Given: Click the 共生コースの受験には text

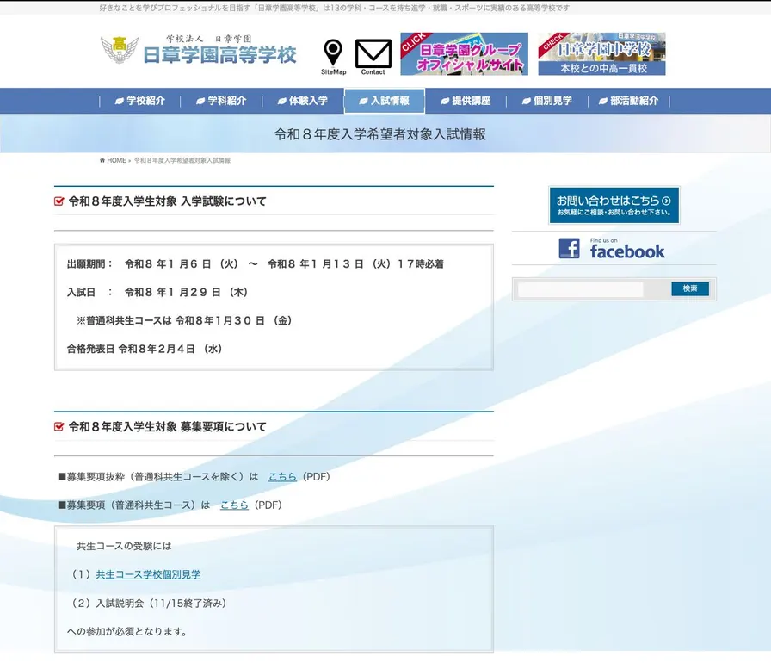Looking at the screenshot, I should pyautogui.click(x=124, y=546).
